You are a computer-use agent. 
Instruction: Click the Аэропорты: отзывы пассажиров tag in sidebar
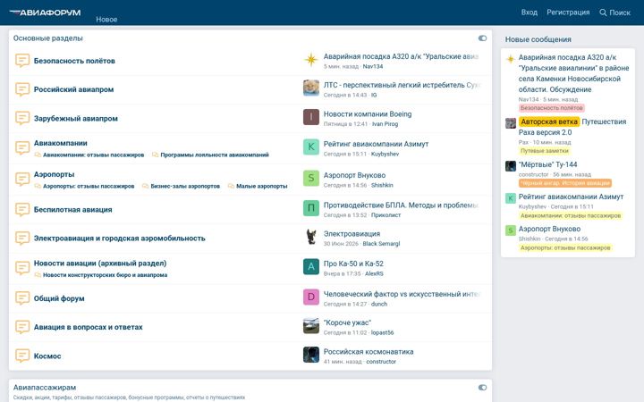click(x=565, y=247)
